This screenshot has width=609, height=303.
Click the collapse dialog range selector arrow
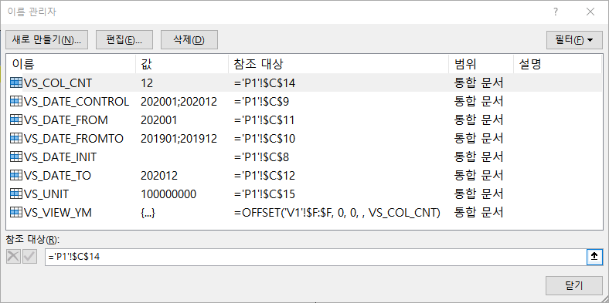(x=594, y=257)
